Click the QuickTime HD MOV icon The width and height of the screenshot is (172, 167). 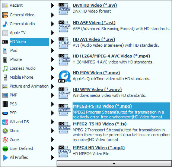tap(64, 76)
